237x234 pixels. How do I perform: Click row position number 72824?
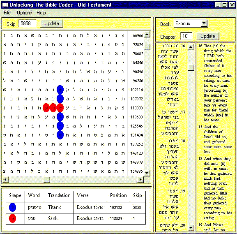point(138,45)
